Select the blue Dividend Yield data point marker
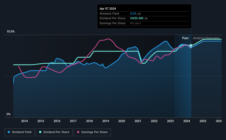The image size is (226, 140). click(x=191, y=47)
